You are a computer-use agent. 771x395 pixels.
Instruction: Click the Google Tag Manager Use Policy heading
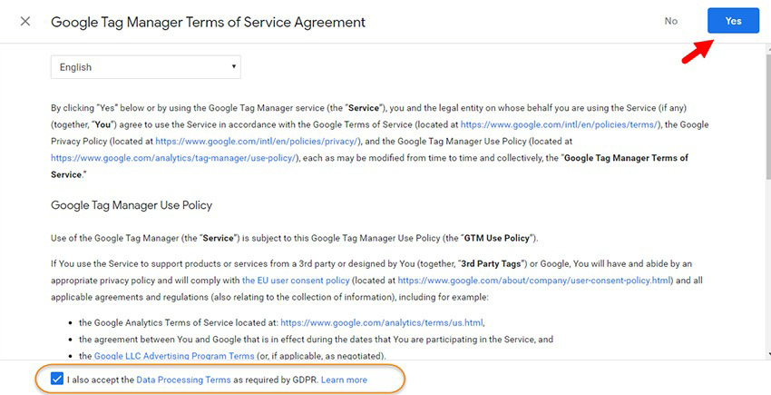click(x=132, y=205)
